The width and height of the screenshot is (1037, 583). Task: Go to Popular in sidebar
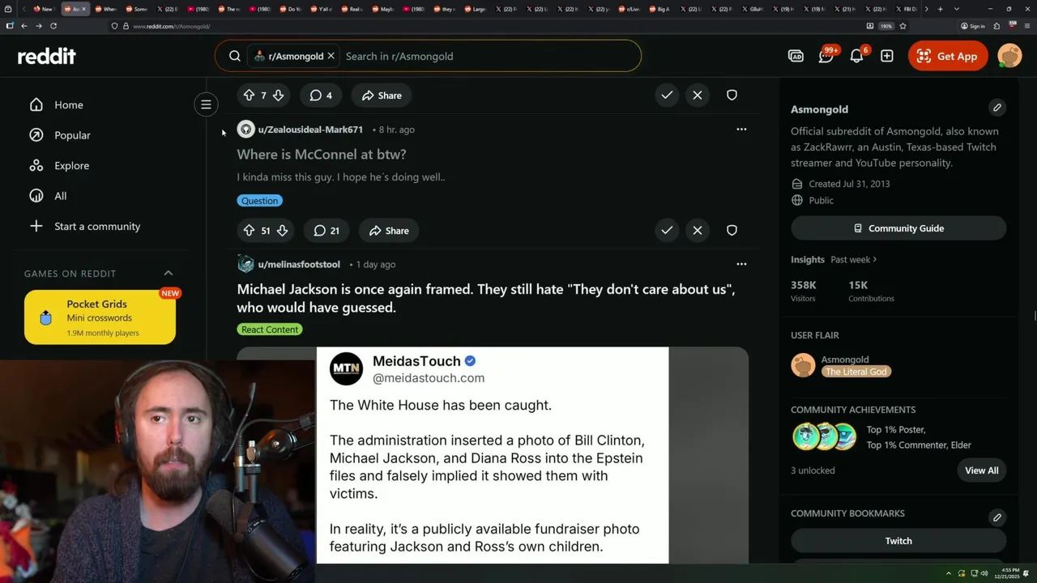click(x=72, y=135)
